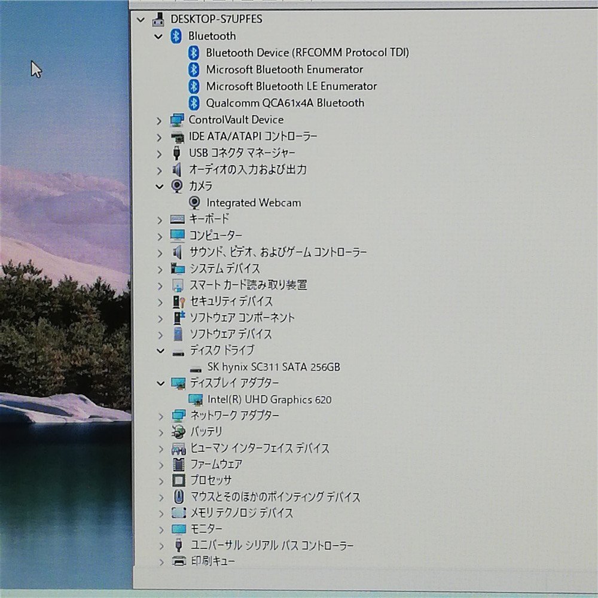Select Microsoft Bluetooth LE Enumerator device
Image resolution: width=598 pixels, height=598 pixels.
click(291, 86)
